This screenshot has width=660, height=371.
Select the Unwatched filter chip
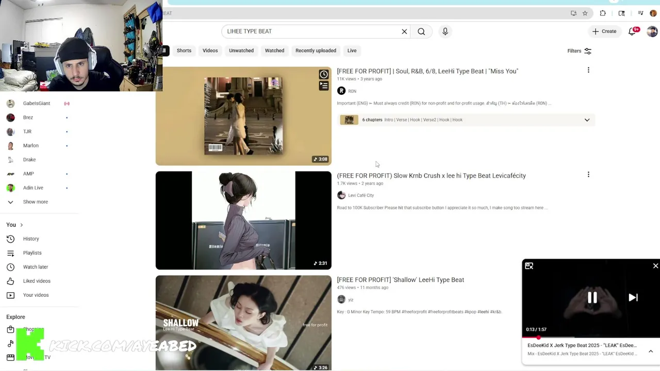click(241, 50)
